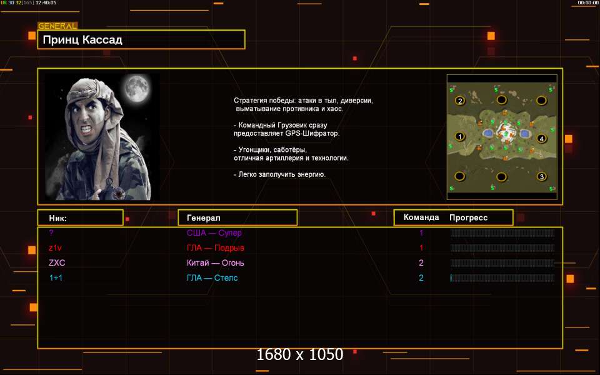Screen dimensions: 600x375
Task: Click general 'ГЛА — Подрыв'
Action: [216, 248]
